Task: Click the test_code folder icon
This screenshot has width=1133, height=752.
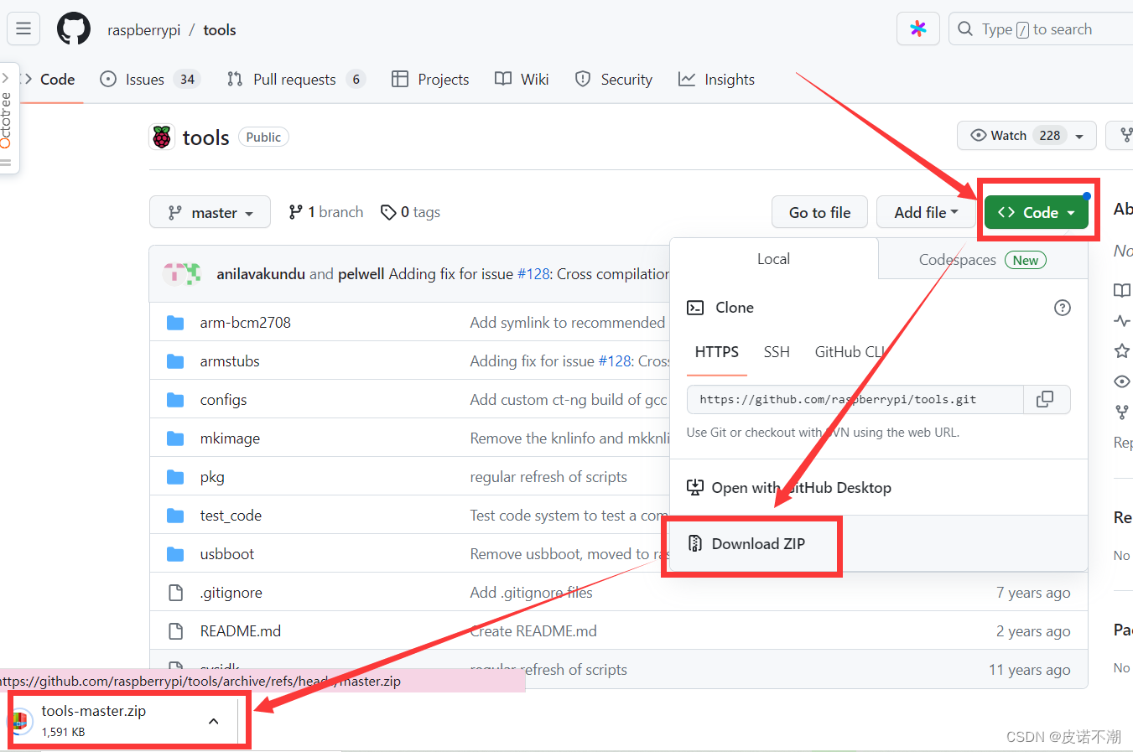Action: 175,516
